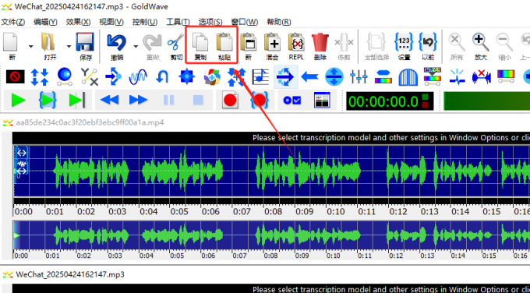The height and width of the screenshot is (293, 530).
Task: Click the black censor effect icon
Action: (16, 76)
